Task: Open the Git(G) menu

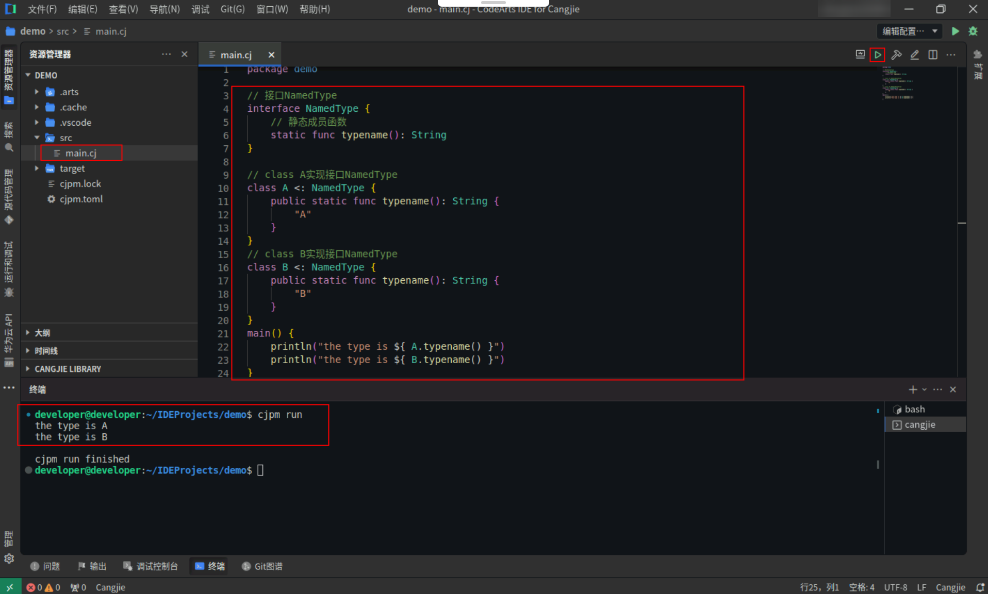Action: [233, 9]
